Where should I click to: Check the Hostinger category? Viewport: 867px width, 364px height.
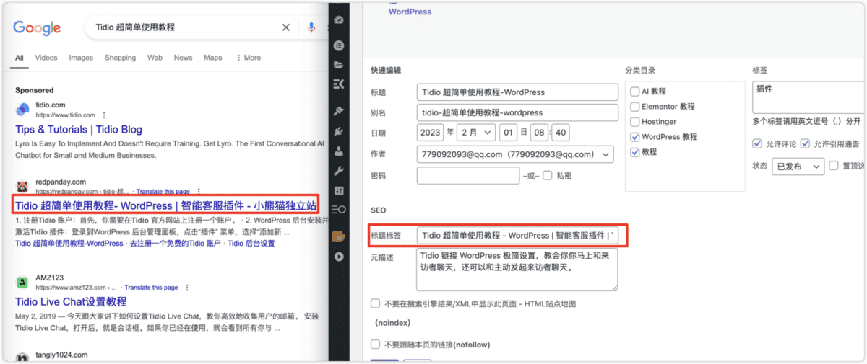point(635,122)
